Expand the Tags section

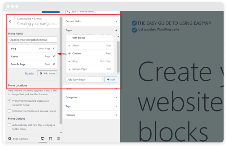pyautogui.click(x=91, y=106)
